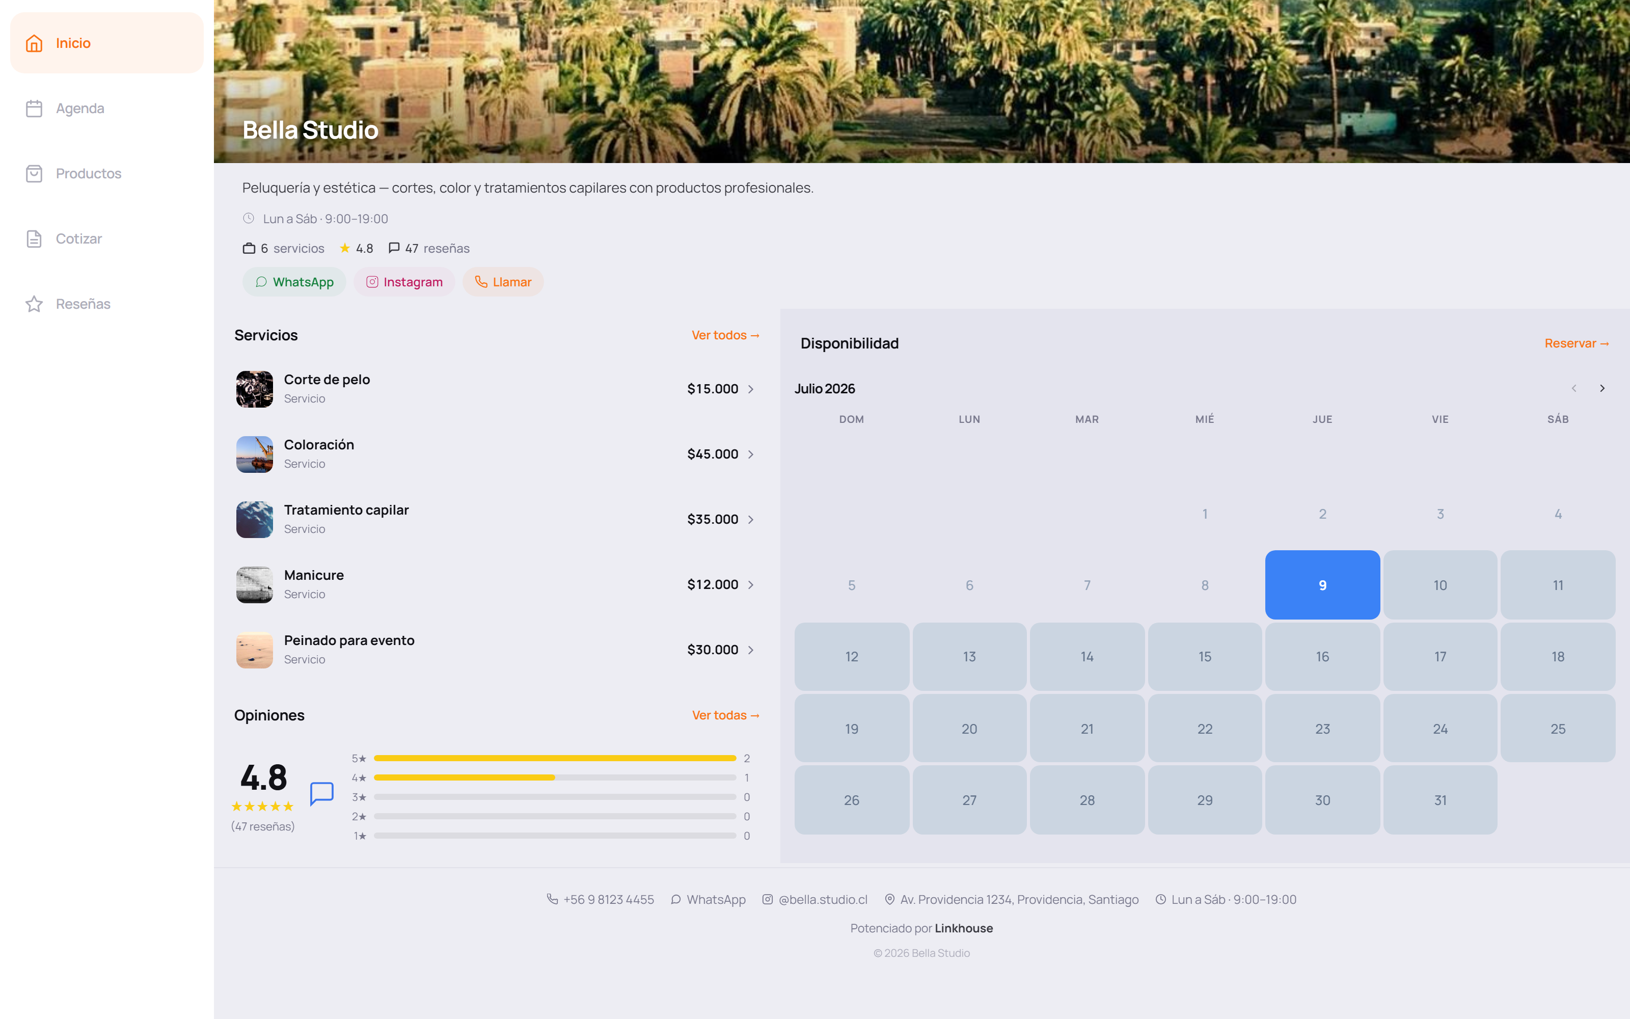Open the Inicio menu item

coord(106,43)
